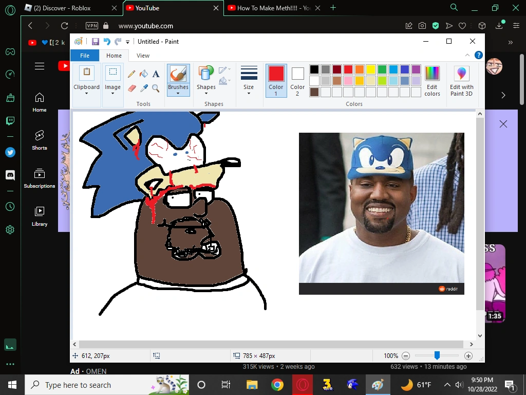This screenshot has height=395, width=526.
Task: Select the Color picker tool
Action: (x=144, y=88)
